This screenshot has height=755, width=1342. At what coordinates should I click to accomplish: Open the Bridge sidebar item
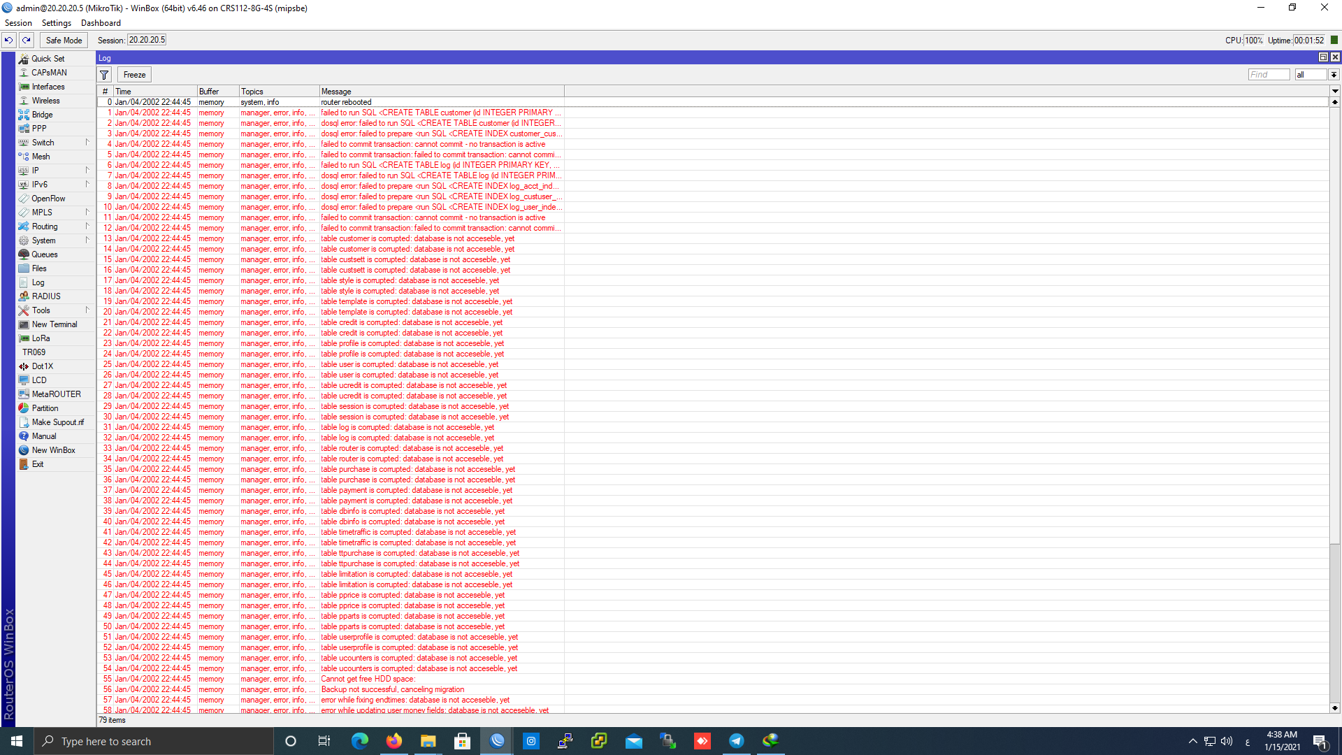coord(42,115)
